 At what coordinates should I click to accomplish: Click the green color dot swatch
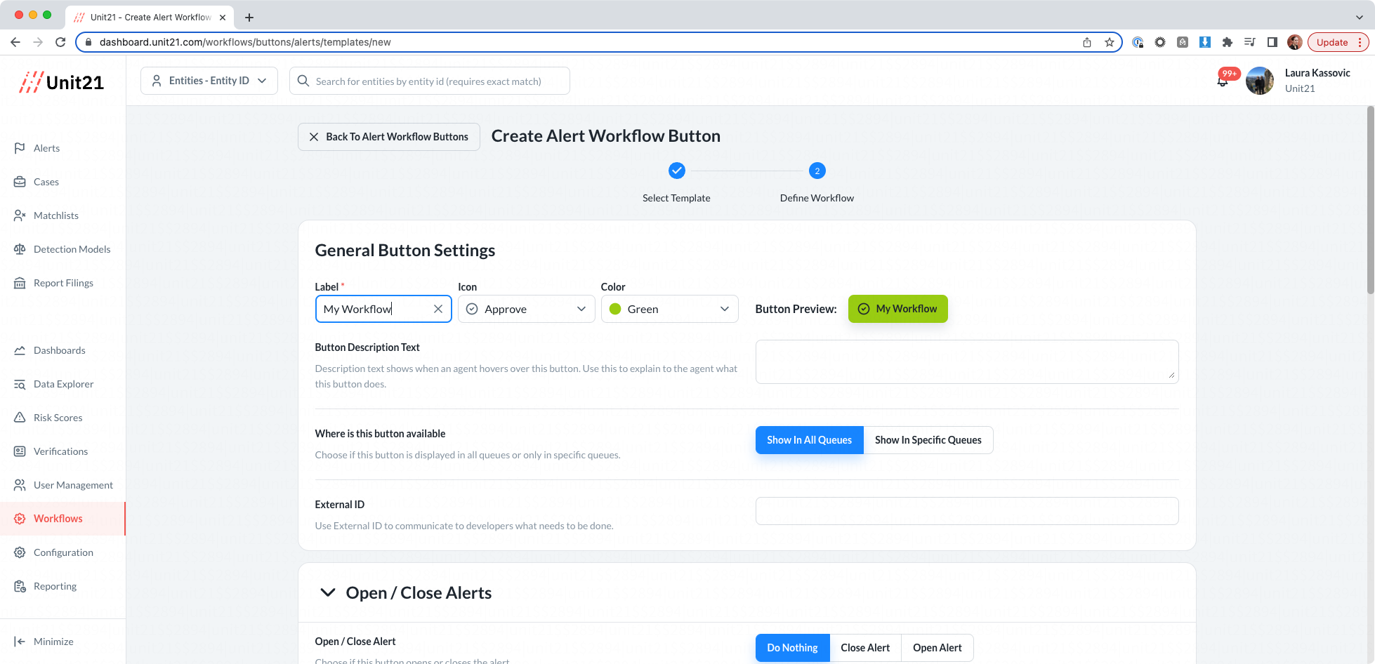[615, 309]
